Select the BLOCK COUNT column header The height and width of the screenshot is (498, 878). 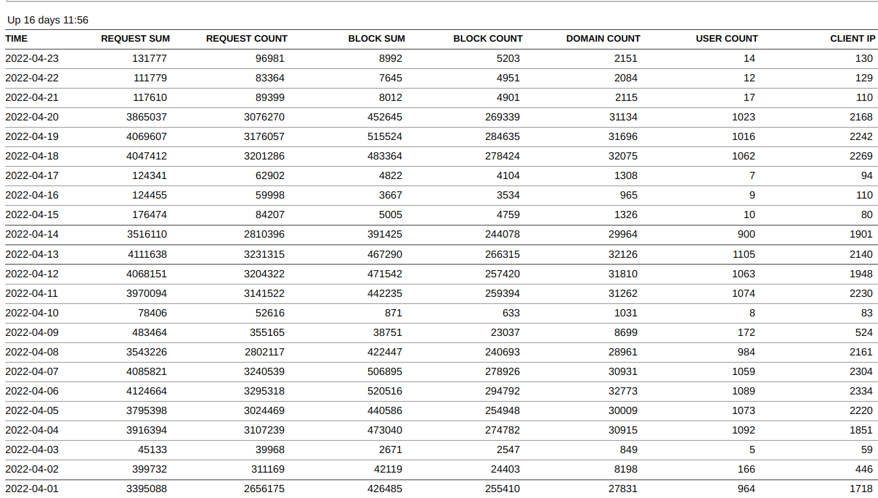[x=488, y=38]
